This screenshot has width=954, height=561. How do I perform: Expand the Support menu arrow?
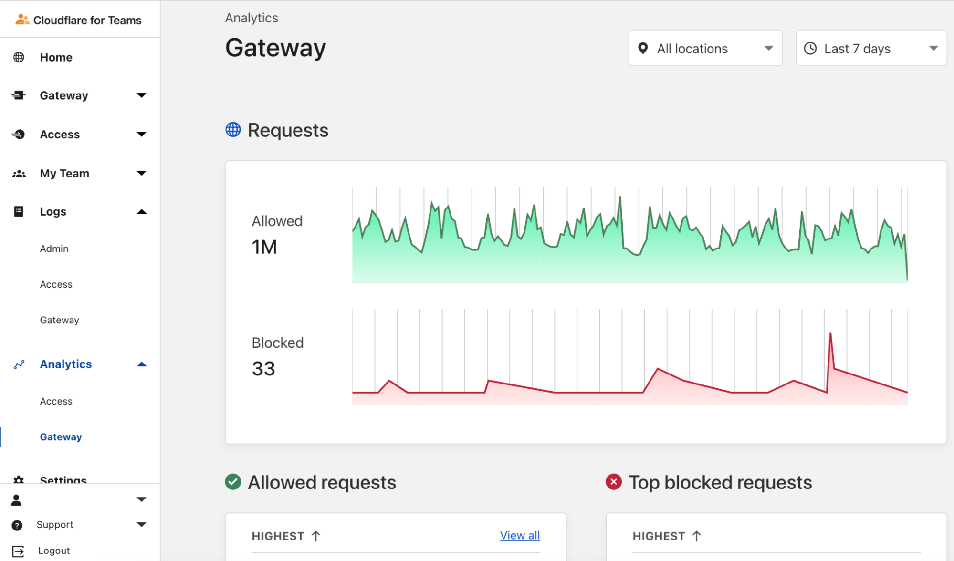pos(141,525)
